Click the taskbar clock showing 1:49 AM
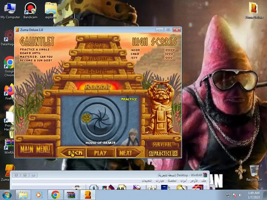 coord(254,195)
